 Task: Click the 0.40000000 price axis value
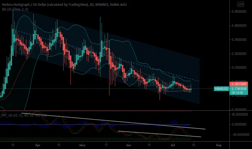tap(239, 26)
